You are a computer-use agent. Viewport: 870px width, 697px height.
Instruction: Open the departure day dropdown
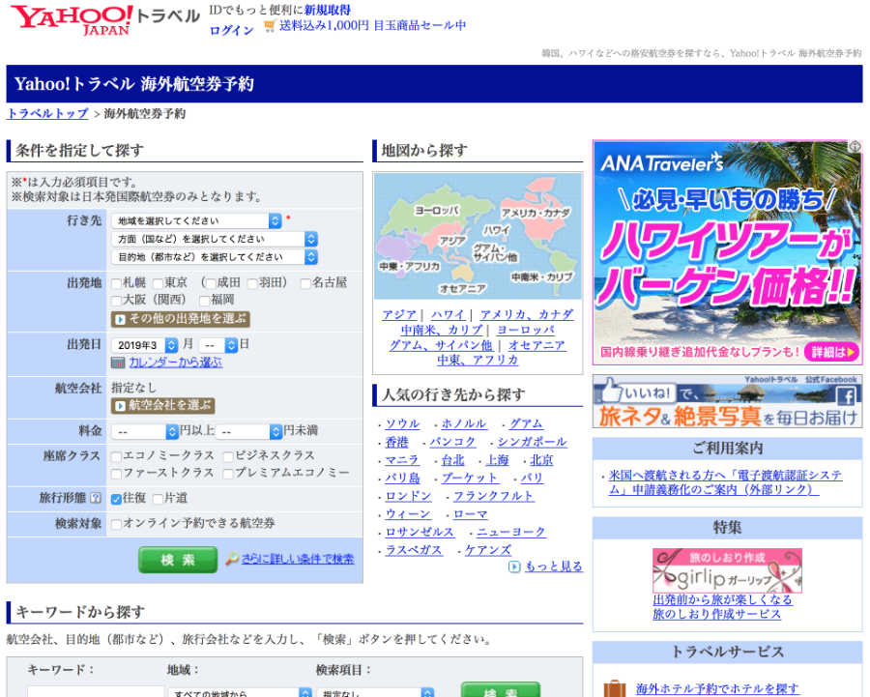pos(218,345)
